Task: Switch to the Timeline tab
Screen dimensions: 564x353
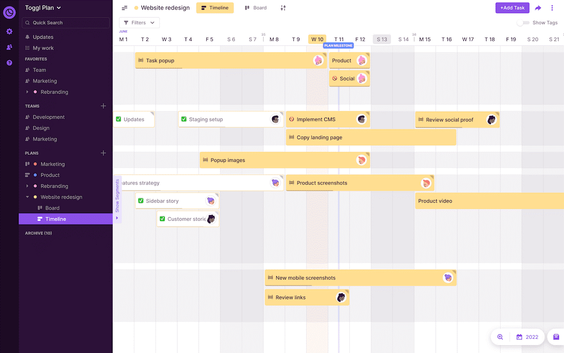Action: tap(215, 8)
